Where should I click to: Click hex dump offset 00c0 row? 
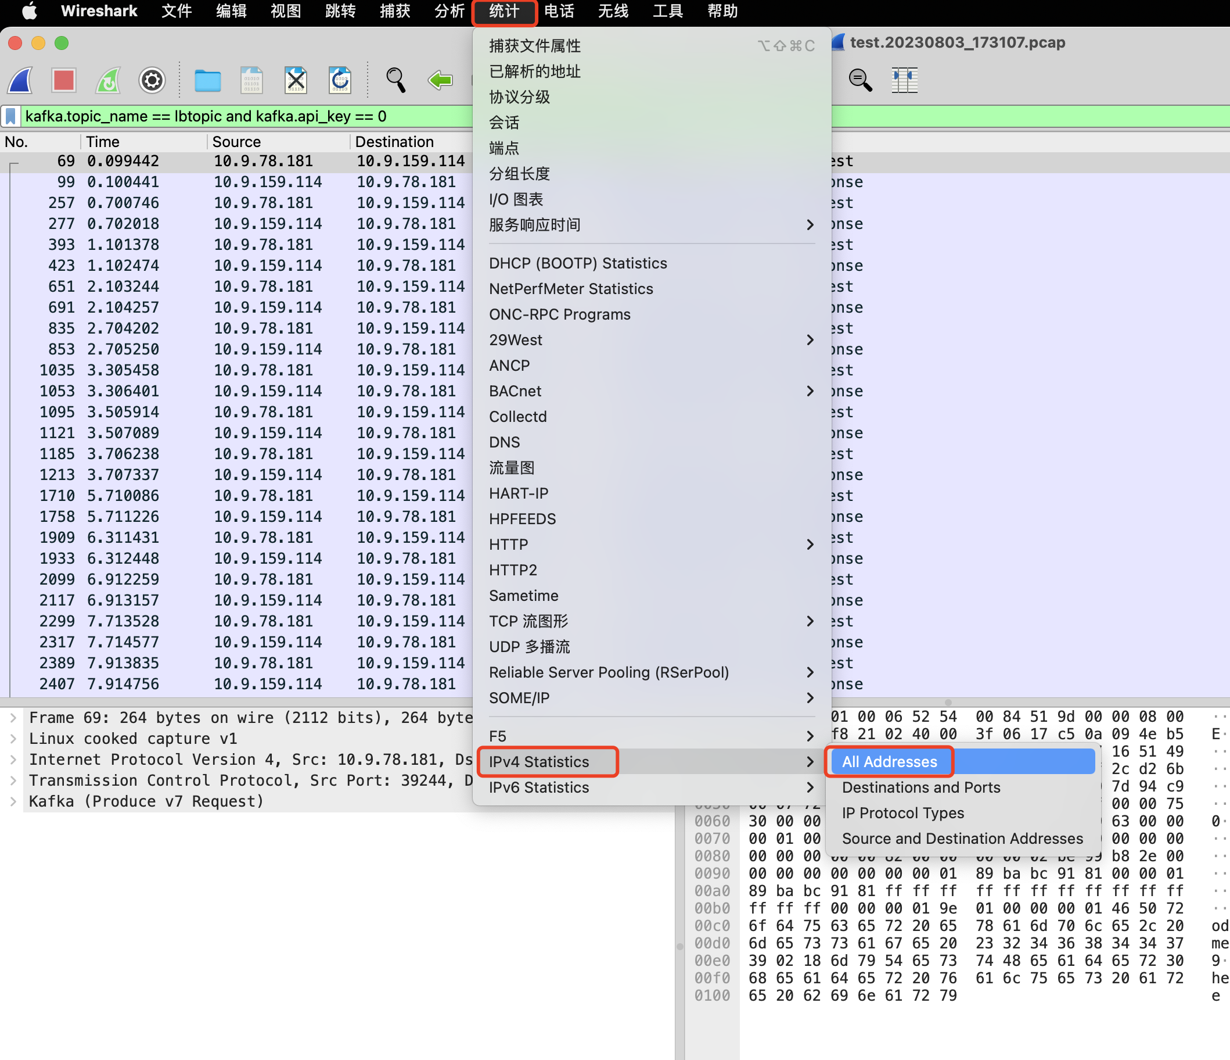pos(713,926)
